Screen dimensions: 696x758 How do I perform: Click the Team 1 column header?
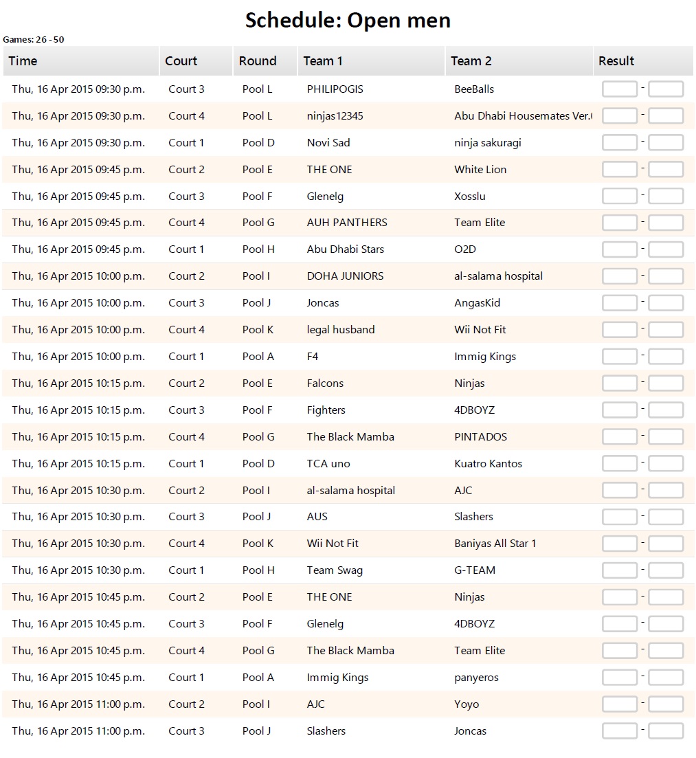pyautogui.click(x=323, y=61)
